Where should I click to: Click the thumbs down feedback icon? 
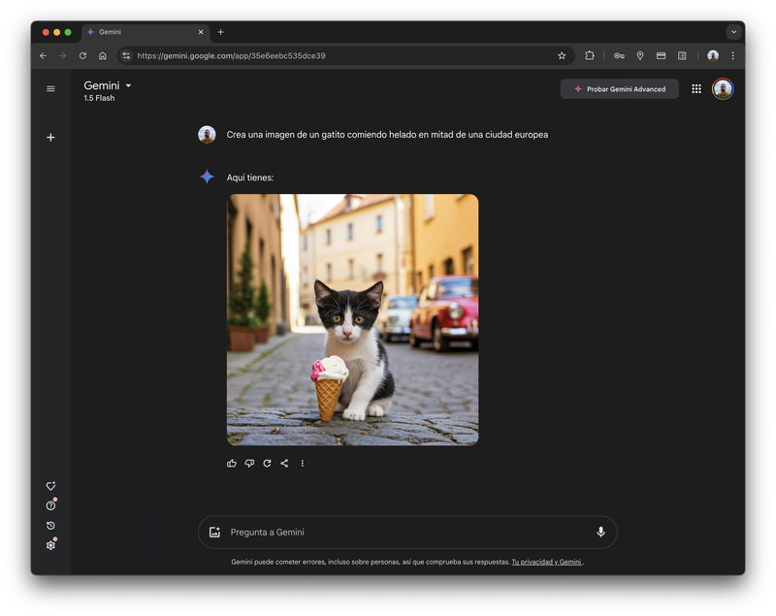click(x=249, y=464)
